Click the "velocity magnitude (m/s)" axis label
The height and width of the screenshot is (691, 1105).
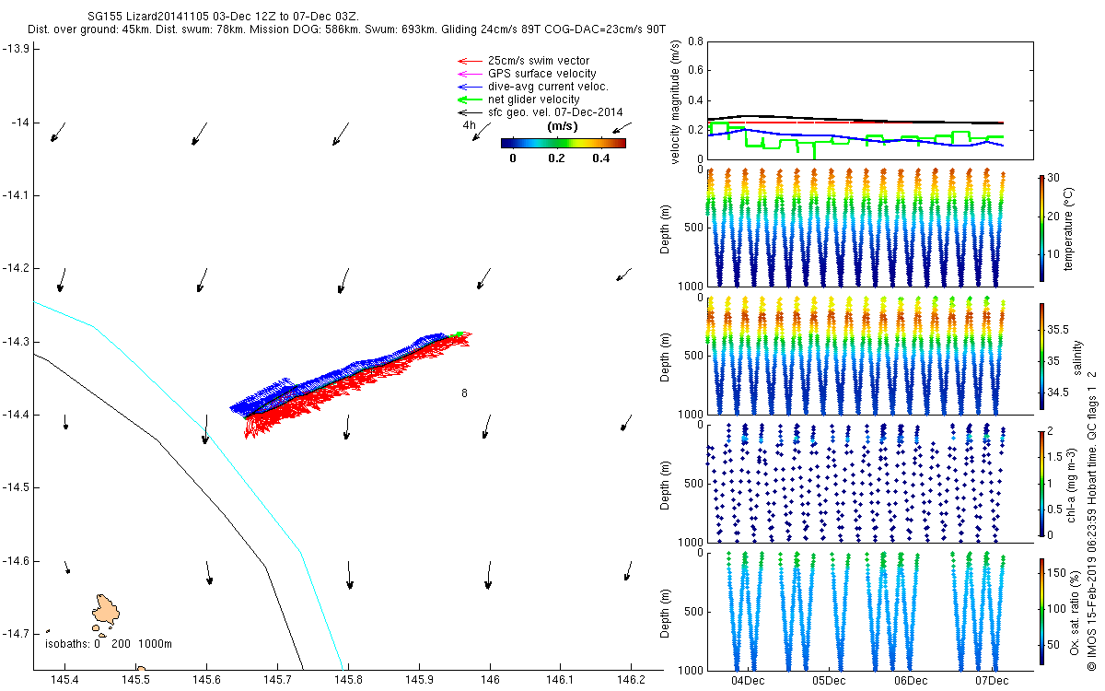(675, 102)
